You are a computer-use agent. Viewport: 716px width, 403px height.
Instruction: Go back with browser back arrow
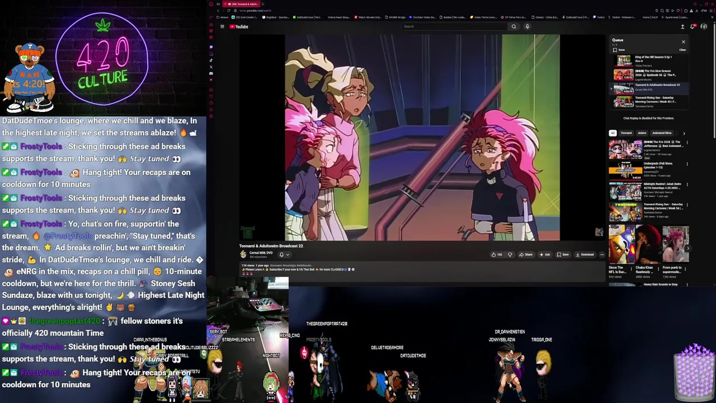(218, 11)
